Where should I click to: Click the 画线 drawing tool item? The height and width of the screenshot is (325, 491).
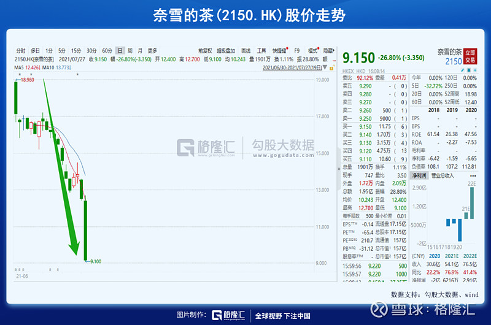click(246, 51)
